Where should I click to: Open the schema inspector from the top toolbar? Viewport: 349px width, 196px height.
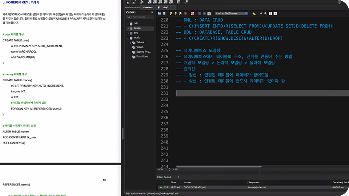click(141, 2)
